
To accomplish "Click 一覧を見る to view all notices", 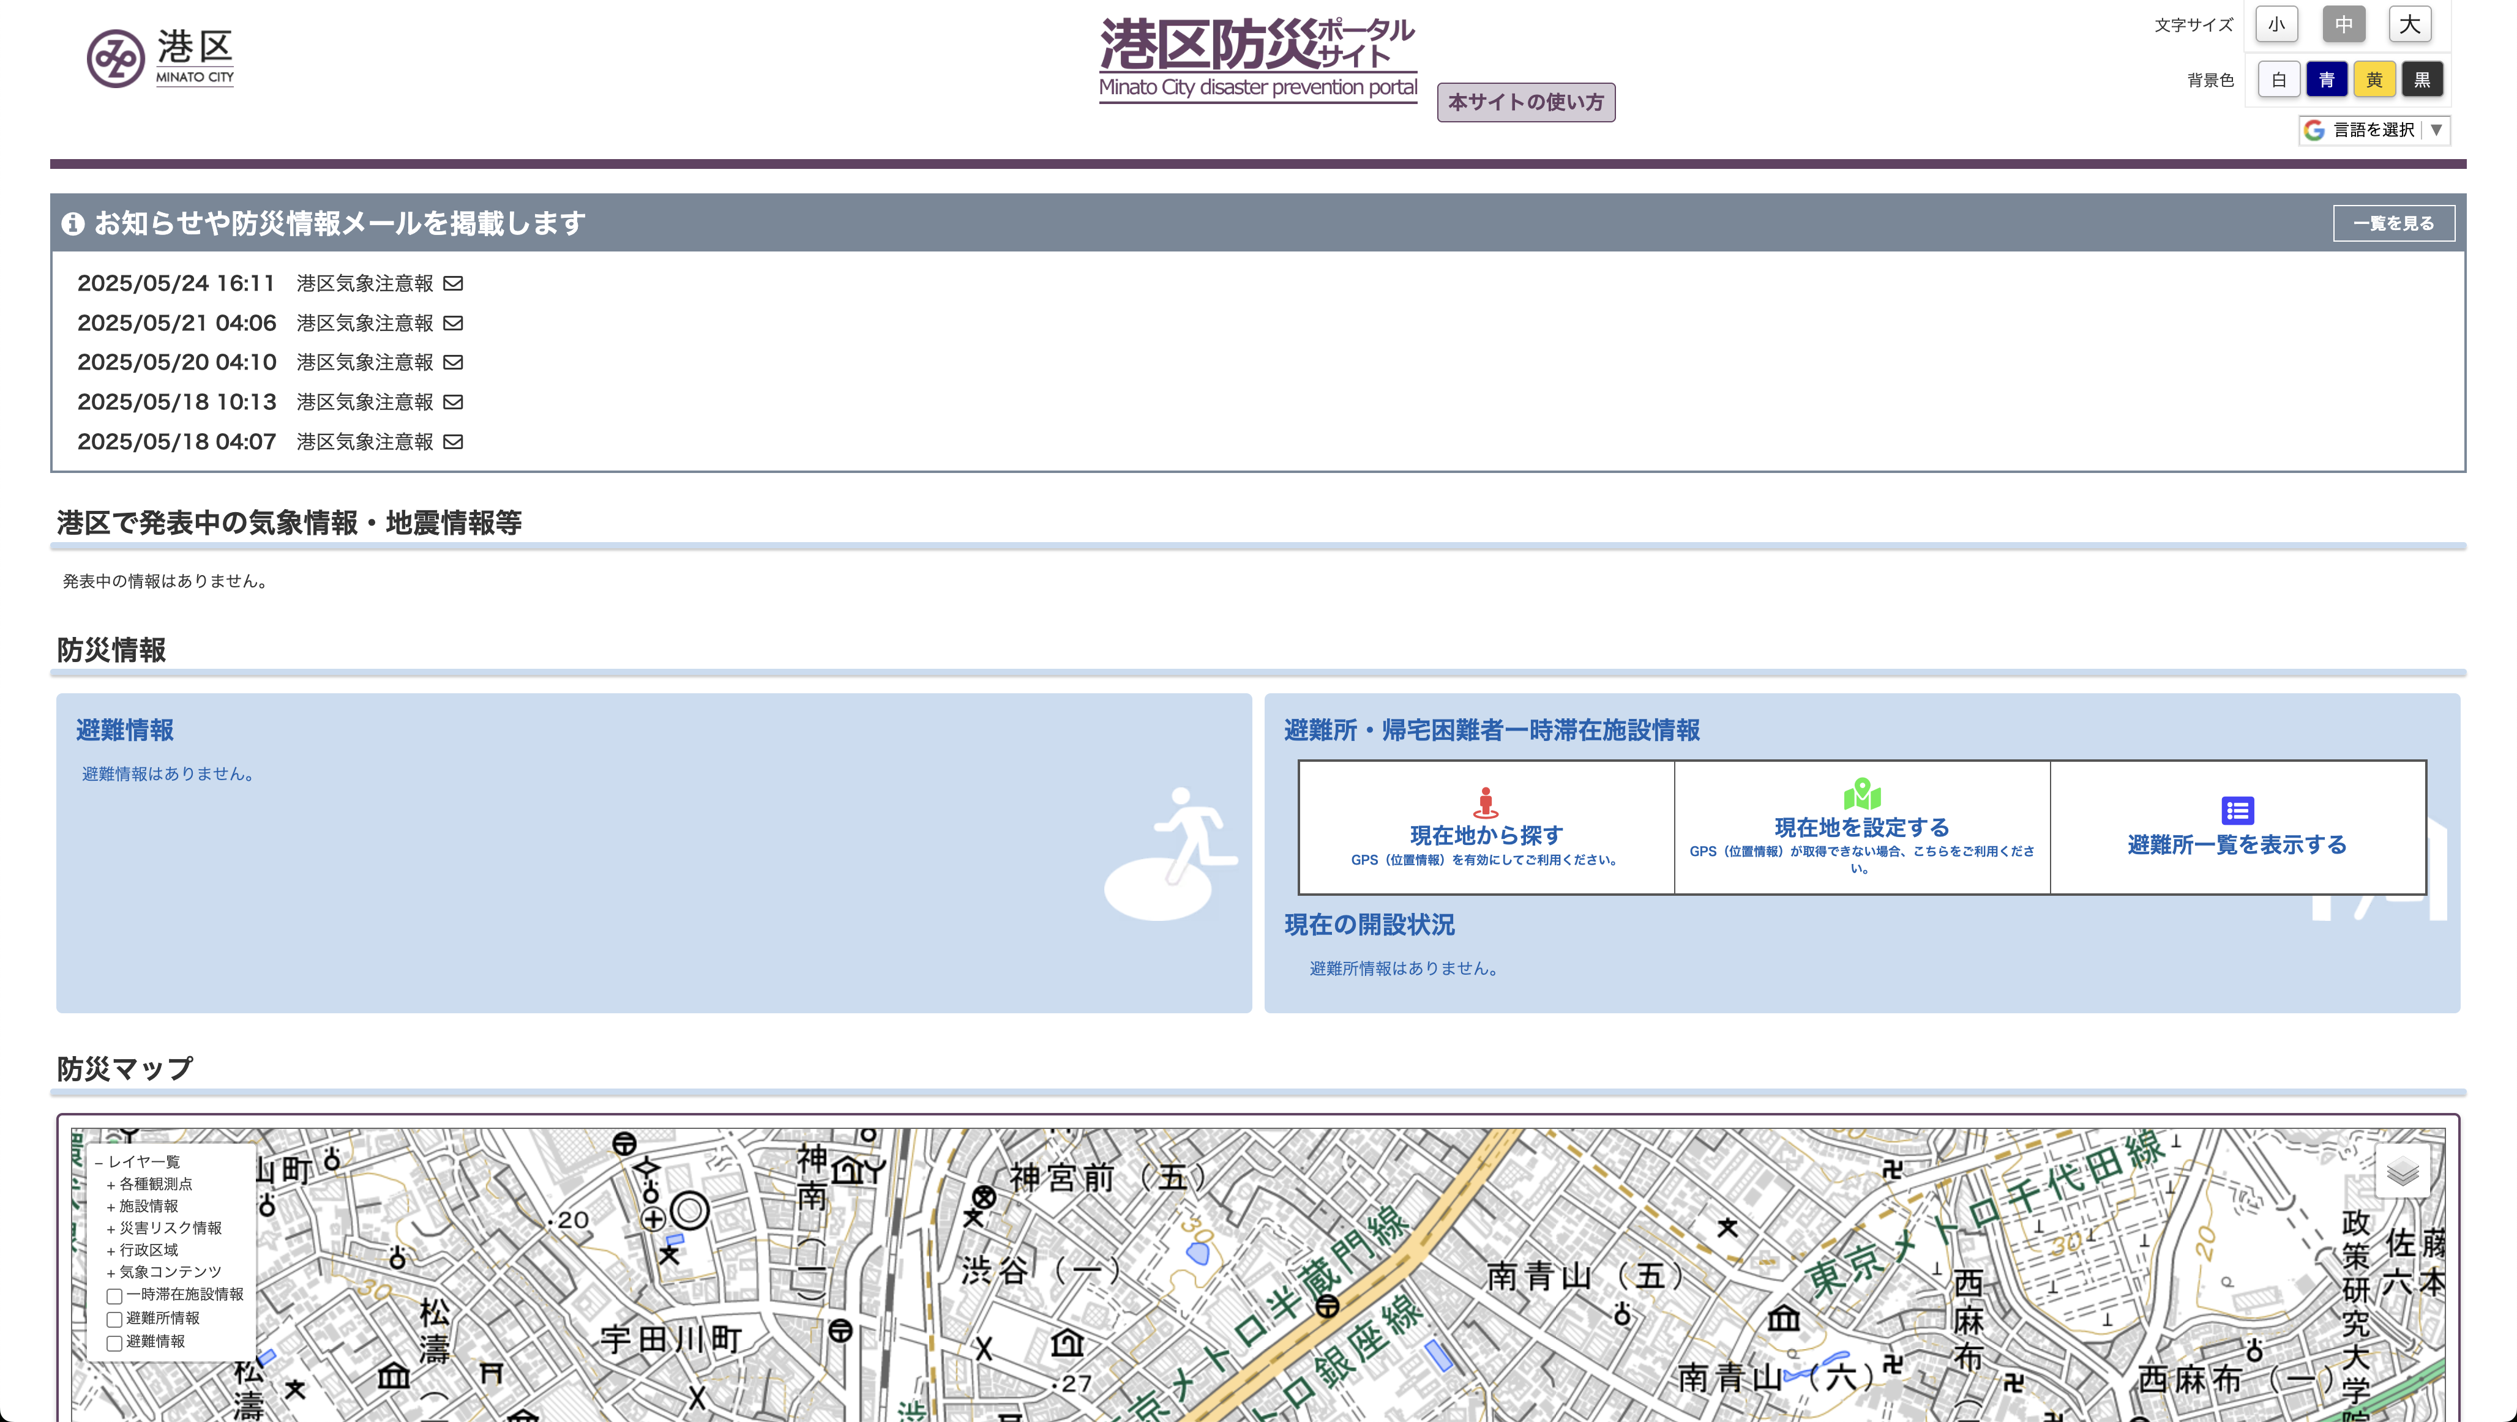I will coord(2393,224).
